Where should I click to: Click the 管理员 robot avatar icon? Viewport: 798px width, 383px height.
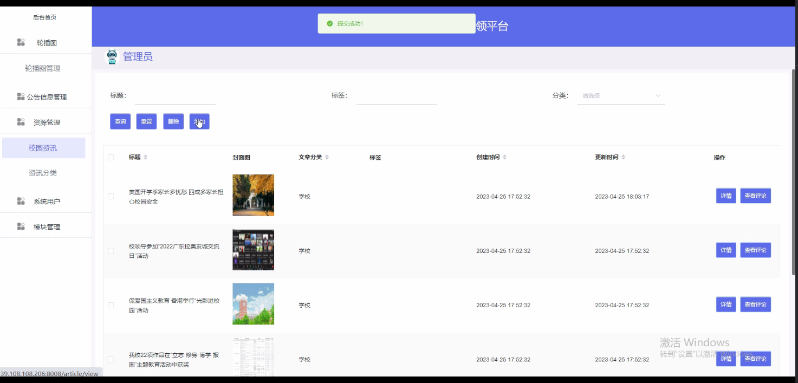(x=111, y=57)
